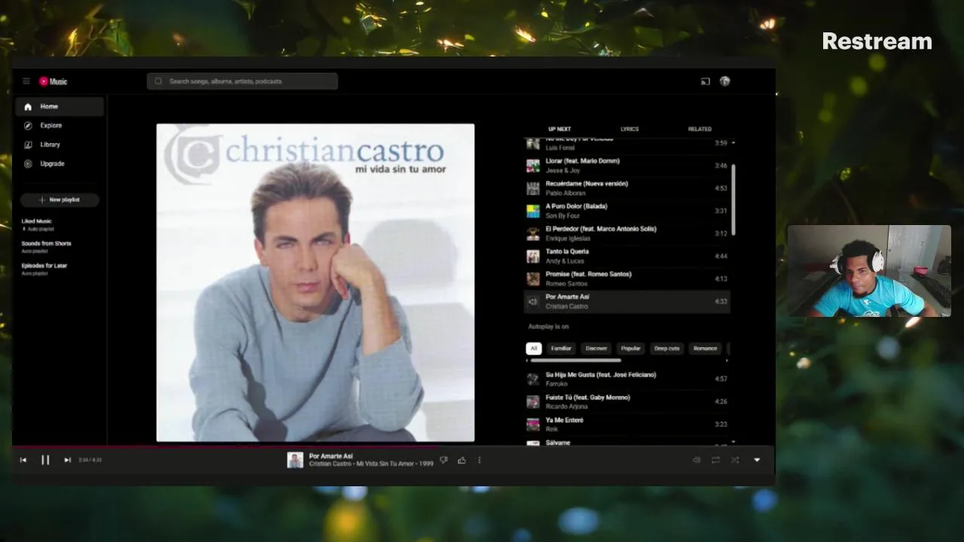Screen dimensions: 964x542
Task: Click speaker icon on Por Amarte Así row
Action: pyautogui.click(x=533, y=301)
